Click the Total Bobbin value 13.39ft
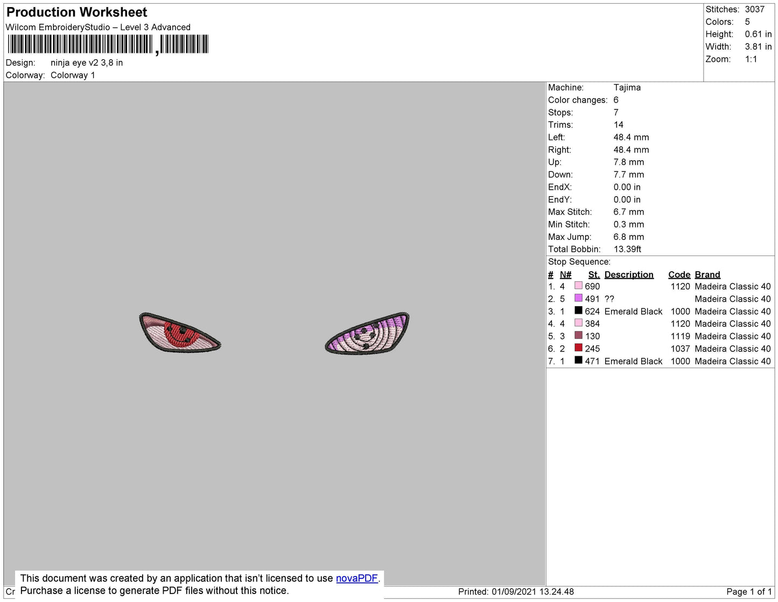Screen dimensions: 778x602 coord(627,249)
